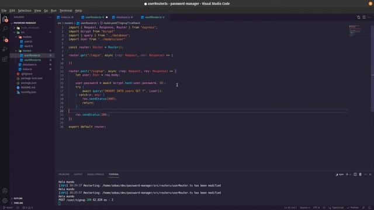Click Prettier formatter status item
The width and height of the screenshot is (374, 210).
pyautogui.click(x=353, y=208)
